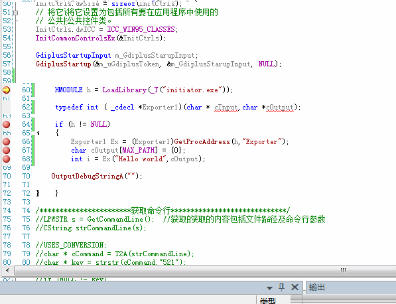This screenshot has height=304, width=396.
Task: Click the sizeof keyword at the top line
Action: coord(123,3)
